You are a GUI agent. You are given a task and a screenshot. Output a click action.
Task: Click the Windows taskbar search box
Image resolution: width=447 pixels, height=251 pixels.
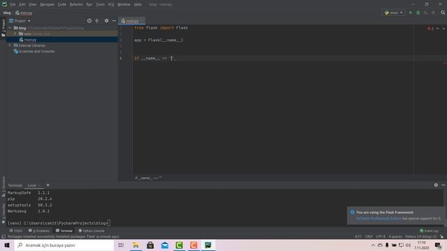pos(64,245)
